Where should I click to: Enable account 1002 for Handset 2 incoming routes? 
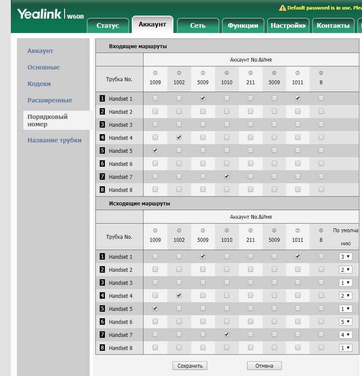pos(179,111)
